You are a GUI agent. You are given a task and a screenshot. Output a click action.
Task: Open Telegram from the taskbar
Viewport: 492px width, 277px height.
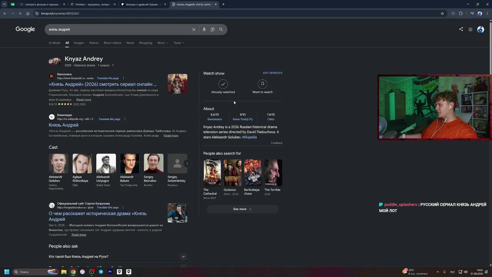(101, 272)
